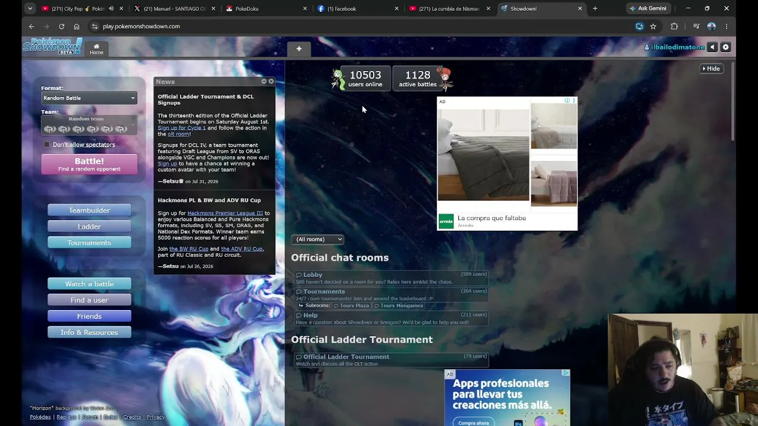This screenshot has width=758, height=426.
Task: Click the Battle! Find a random opponent button
Action: 89,164
